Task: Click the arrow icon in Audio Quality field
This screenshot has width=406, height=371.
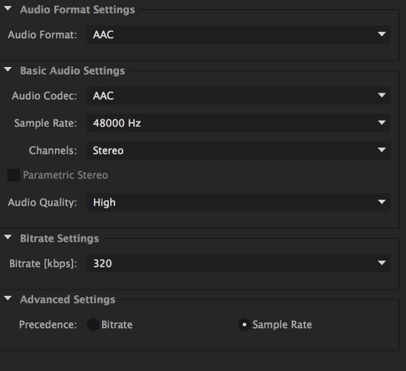Action: [x=382, y=202]
